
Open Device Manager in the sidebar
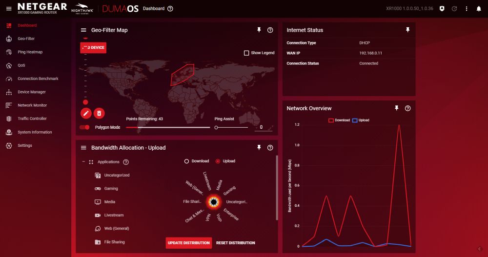coord(31,92)
